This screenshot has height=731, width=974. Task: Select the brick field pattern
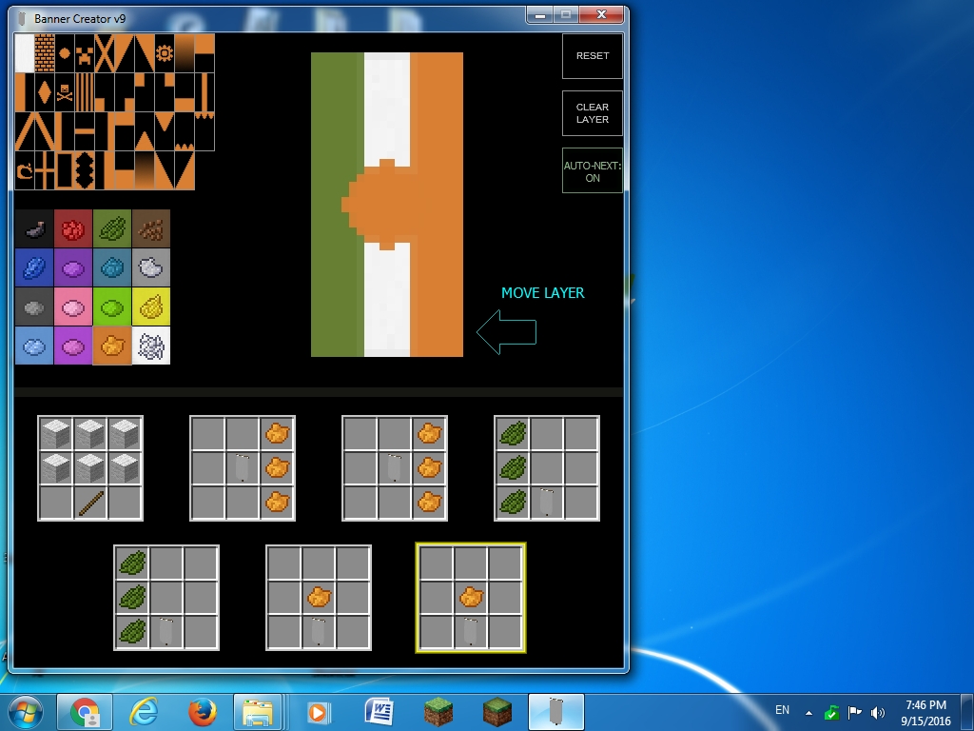44,51
